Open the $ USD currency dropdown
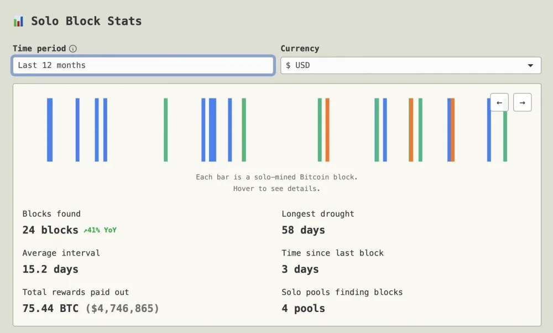The height and width of the screenshot is (333, 553). pos(411,65)
